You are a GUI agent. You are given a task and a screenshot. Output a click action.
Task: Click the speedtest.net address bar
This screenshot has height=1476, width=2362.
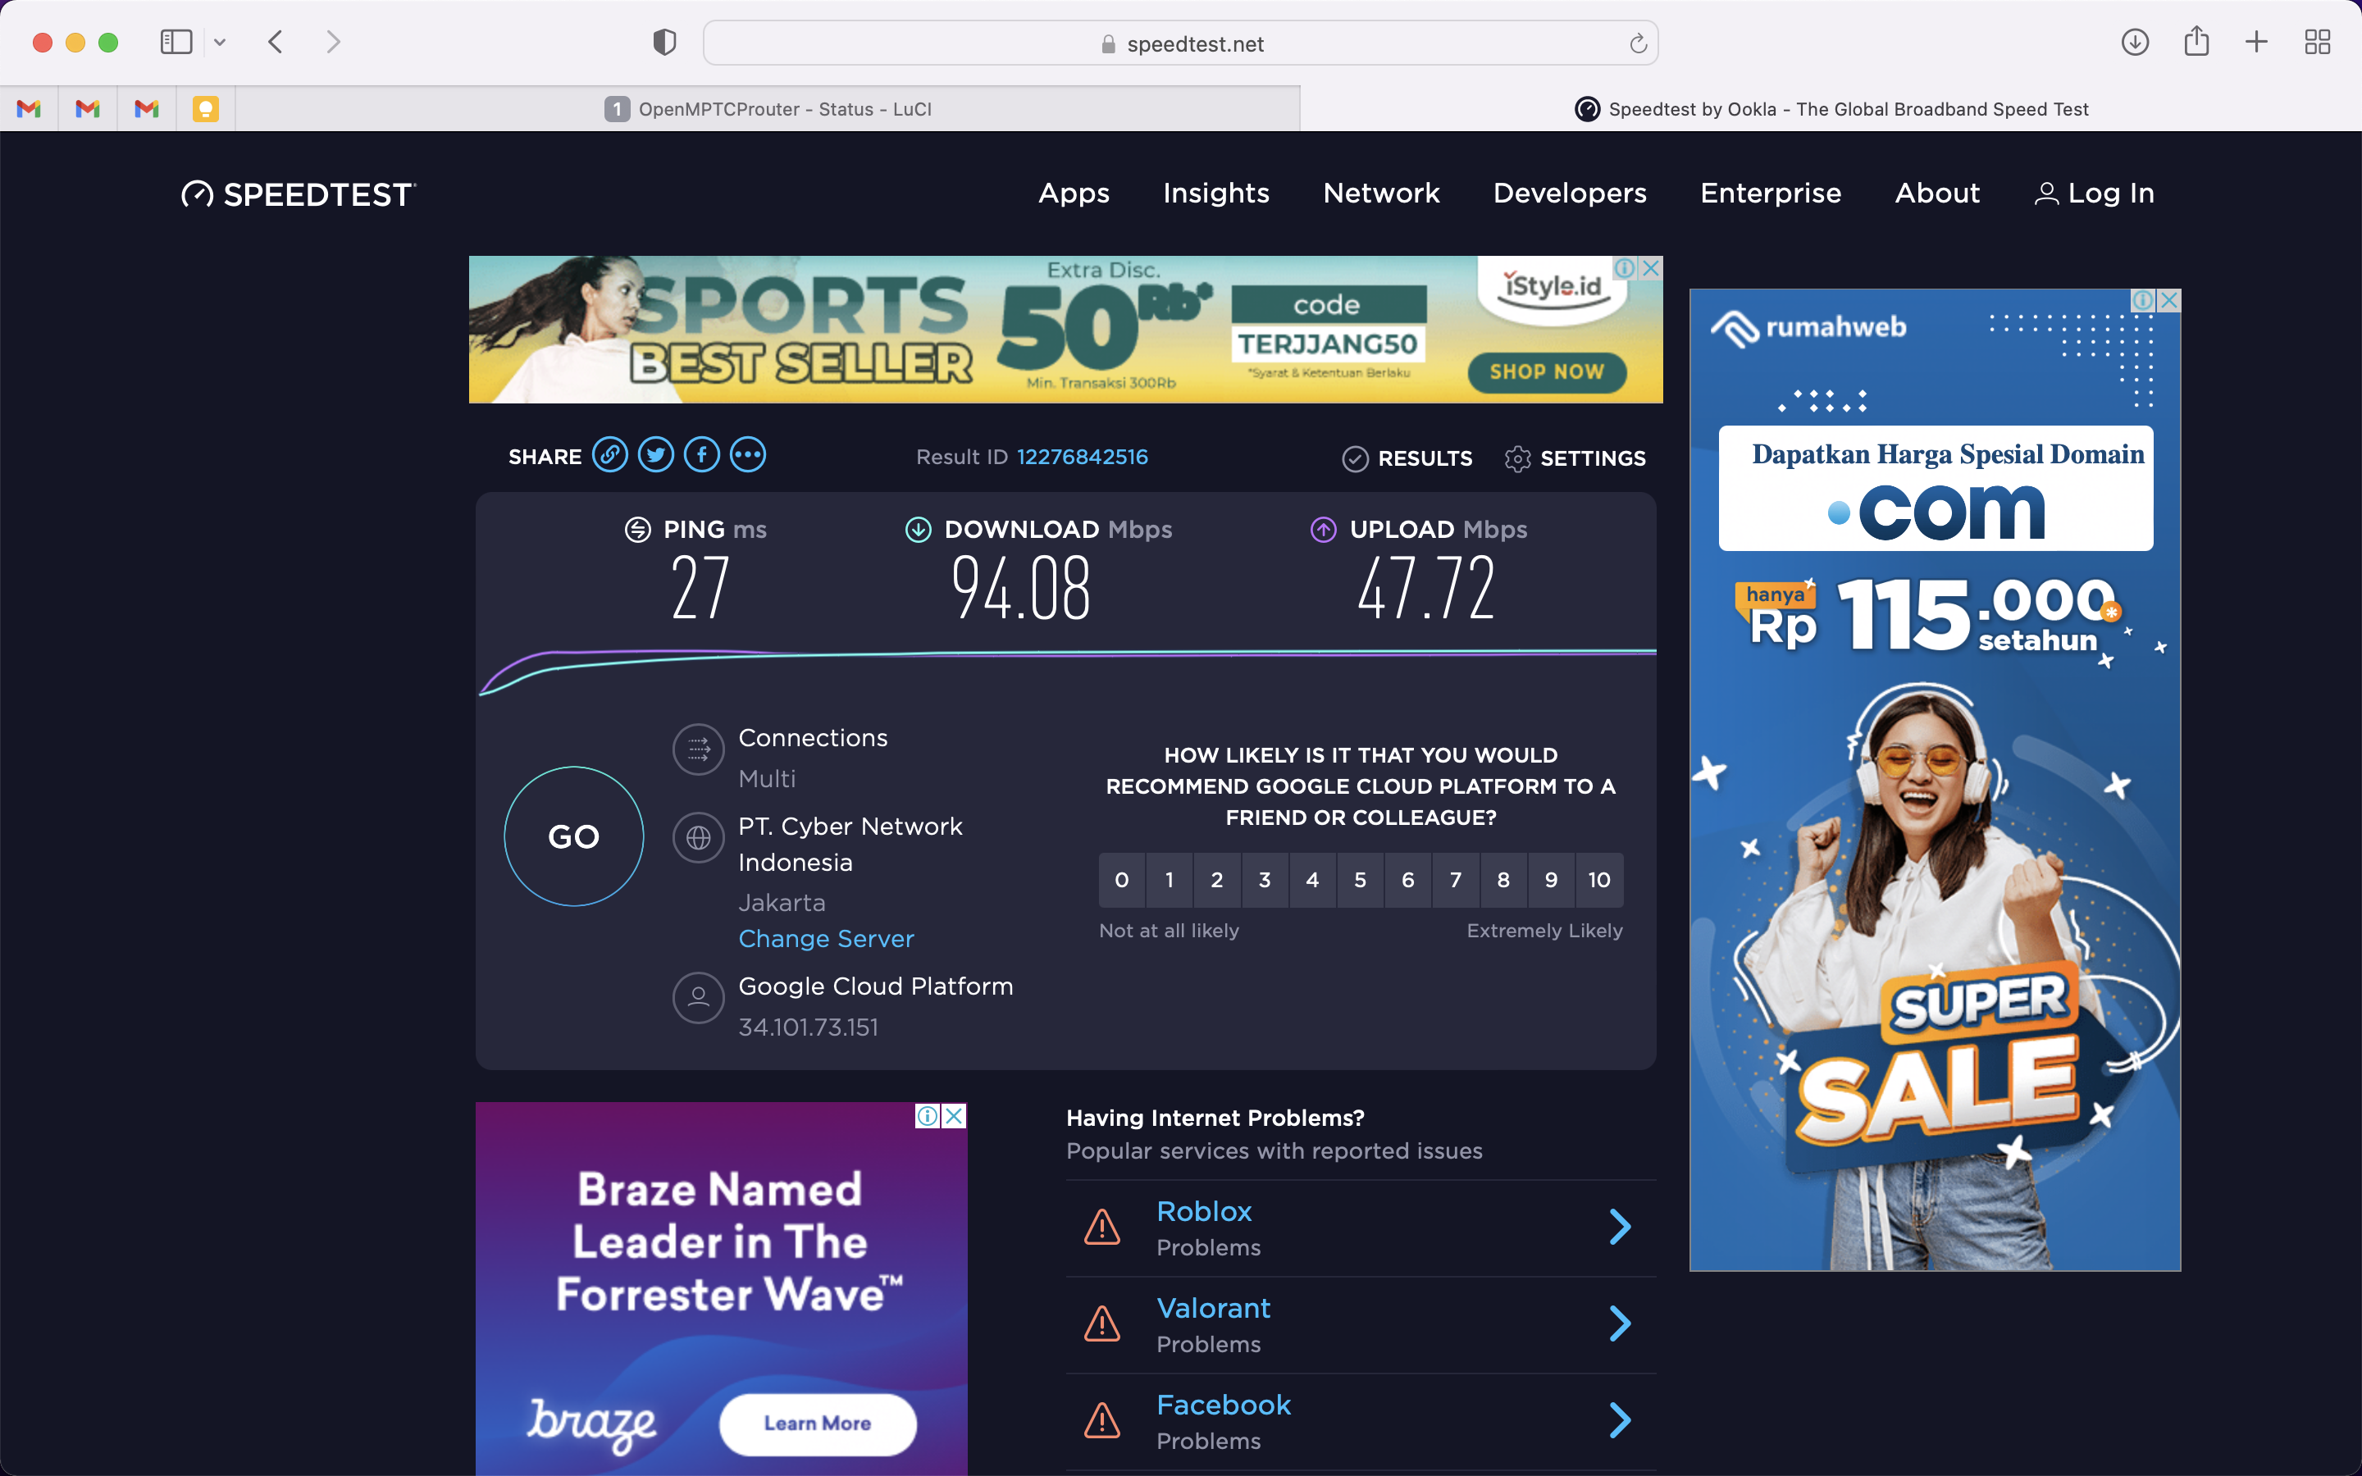coord(1180,43)
